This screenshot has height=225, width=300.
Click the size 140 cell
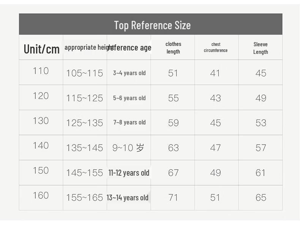point(41,145)
